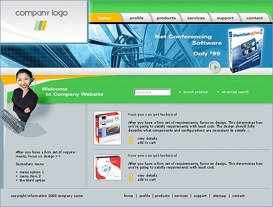Switch to the profile tab
Viewport: 273px width, 207px height.
(x=136, y=18)
